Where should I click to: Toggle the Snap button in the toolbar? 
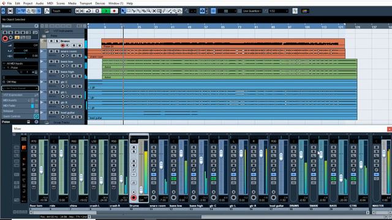[213, 11]
